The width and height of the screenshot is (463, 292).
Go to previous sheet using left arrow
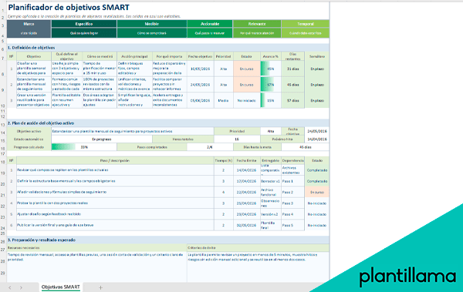[x=10, y=287]
